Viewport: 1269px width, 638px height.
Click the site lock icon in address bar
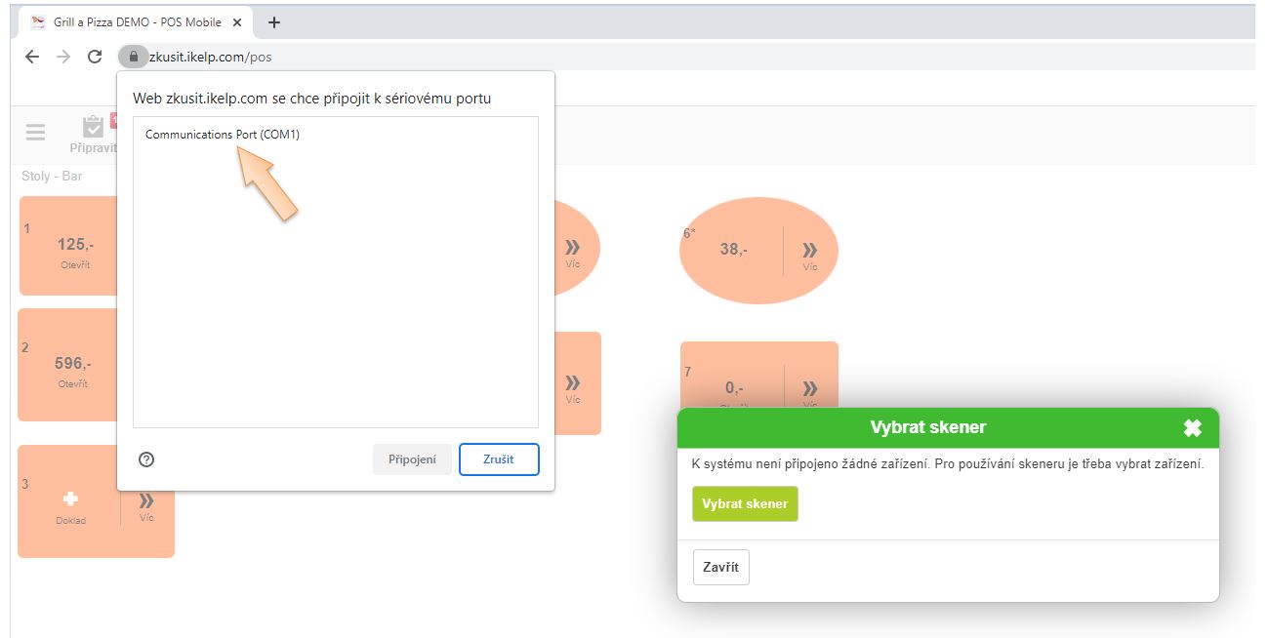pos(134,57)
